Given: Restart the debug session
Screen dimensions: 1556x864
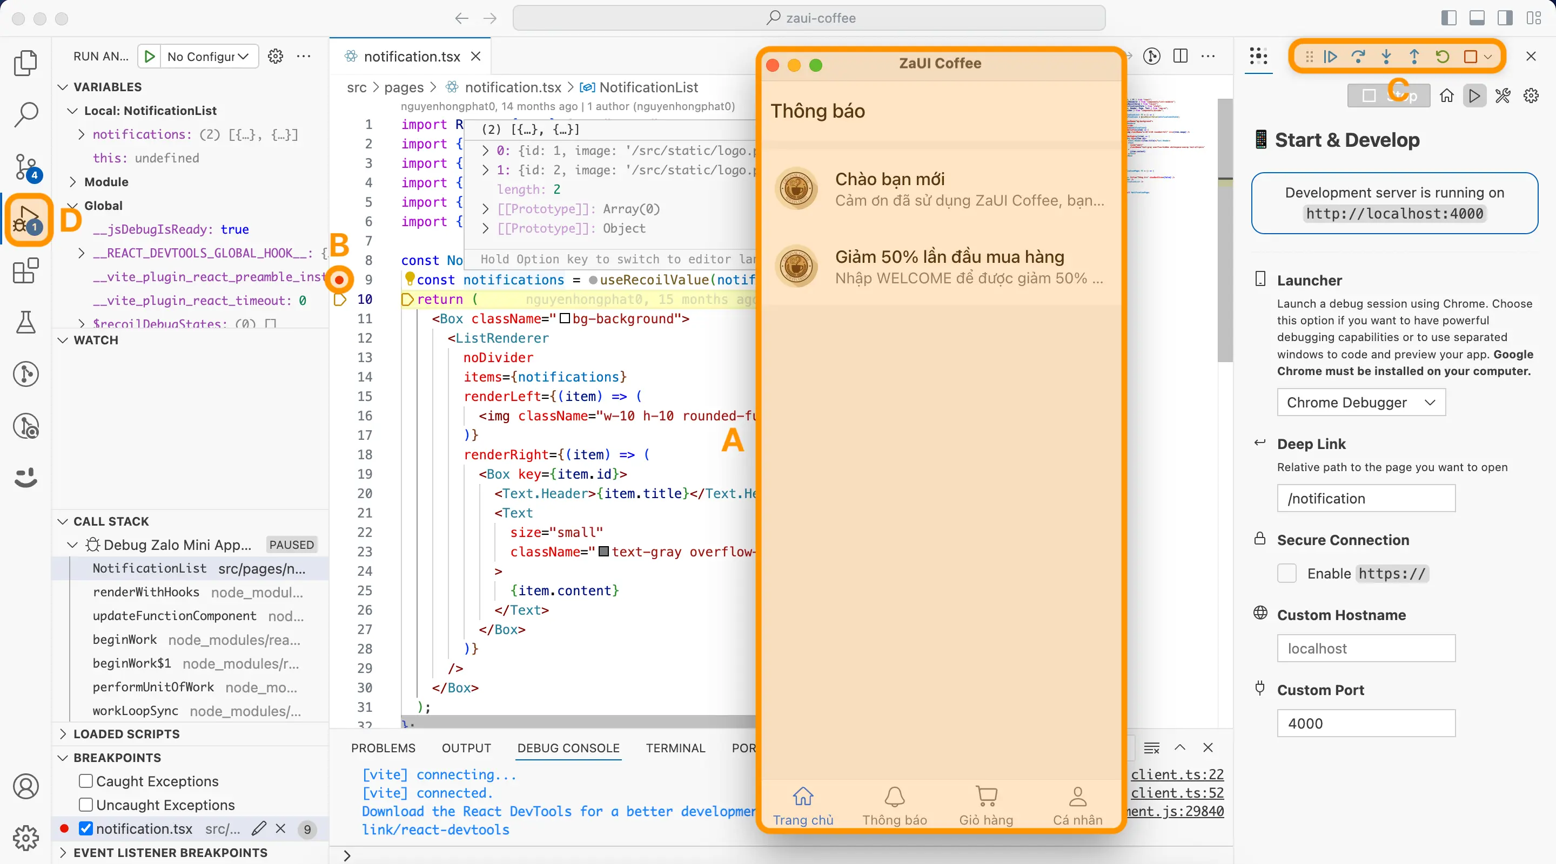Looking at the screenshot, I should tap(1443, 56).
